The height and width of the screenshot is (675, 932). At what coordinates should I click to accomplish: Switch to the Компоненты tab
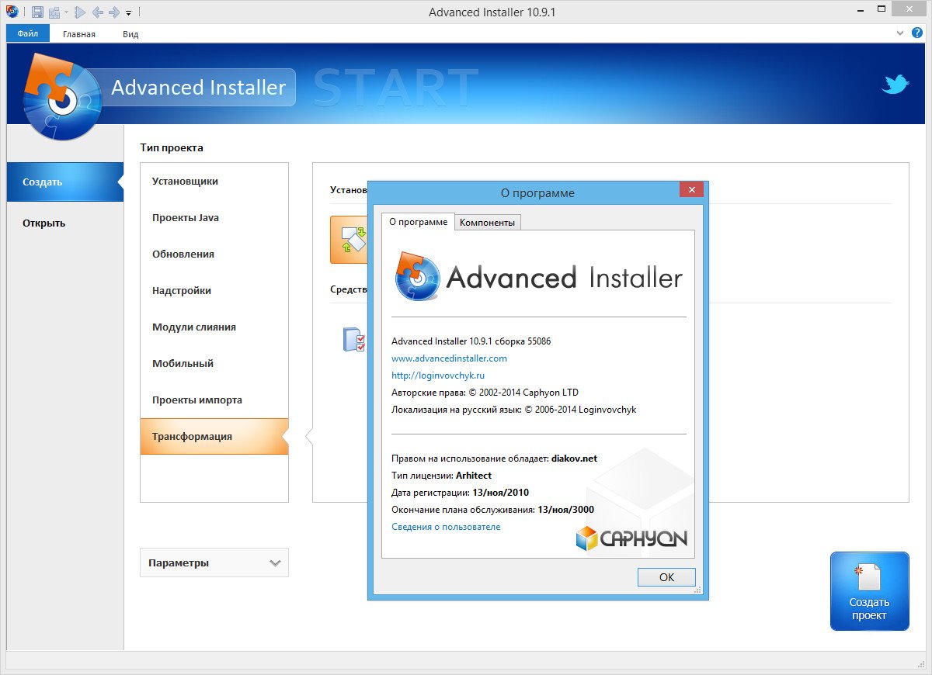pyautogui.click(x=487, y=223)
